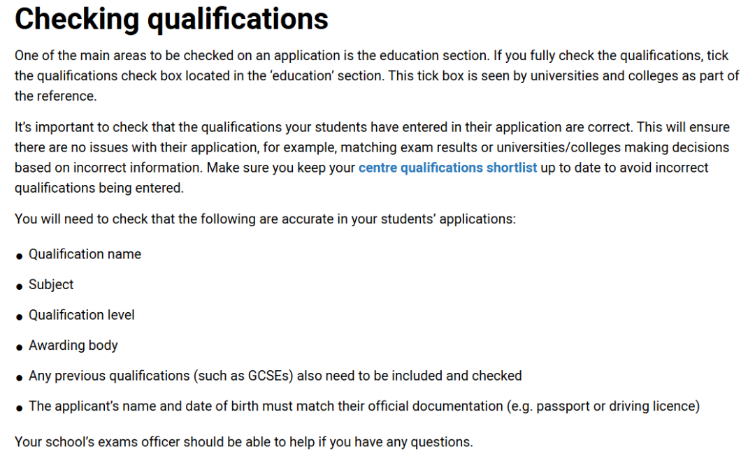Click the applicant's name and date of birth bullet

(x=364, y=406)
